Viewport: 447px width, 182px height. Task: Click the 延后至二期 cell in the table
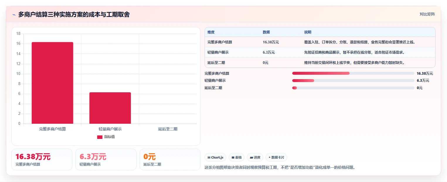click(x=216, y=63)
